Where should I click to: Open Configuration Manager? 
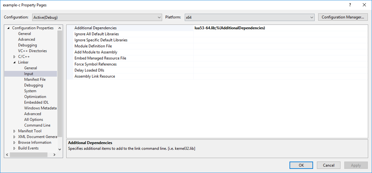coord(343,17)
